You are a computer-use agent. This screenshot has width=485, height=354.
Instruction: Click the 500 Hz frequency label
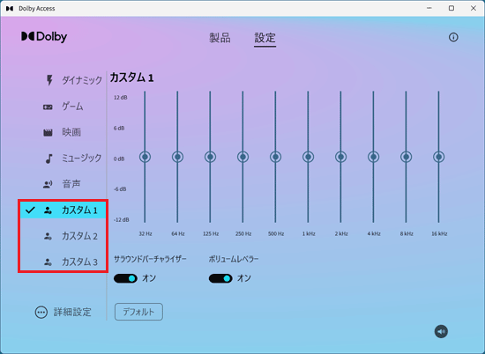click(x=276, y=234)
